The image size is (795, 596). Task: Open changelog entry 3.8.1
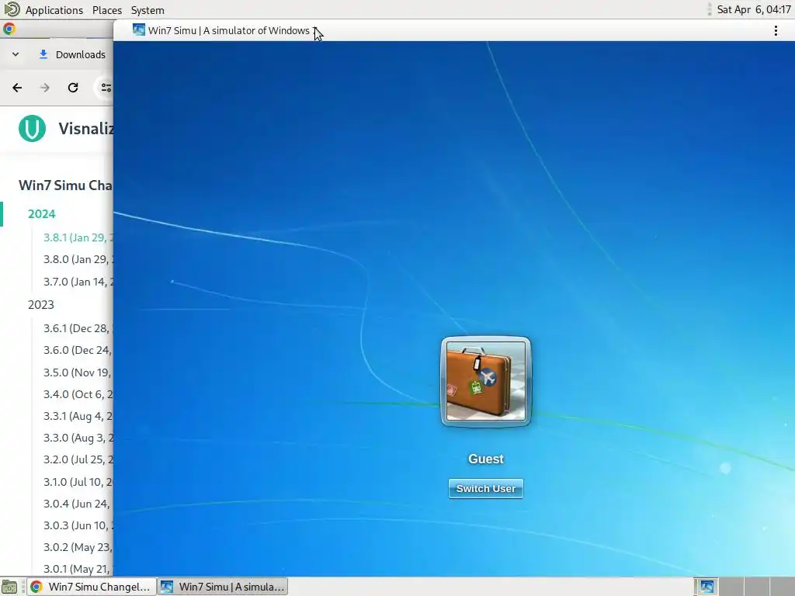pos(78,237)
